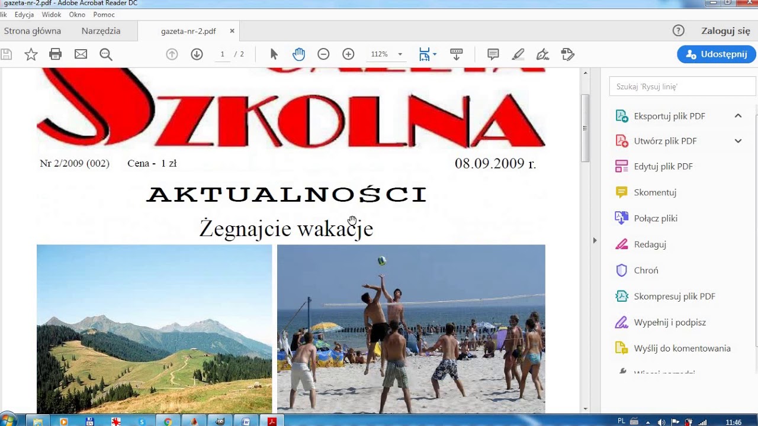Screen dimensions: 758x426
Task: Open Word from the taskbar
Action: 246,422
